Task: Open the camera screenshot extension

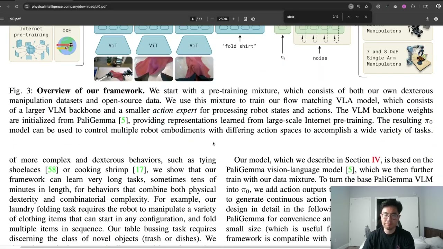Action: coord(395,6)
